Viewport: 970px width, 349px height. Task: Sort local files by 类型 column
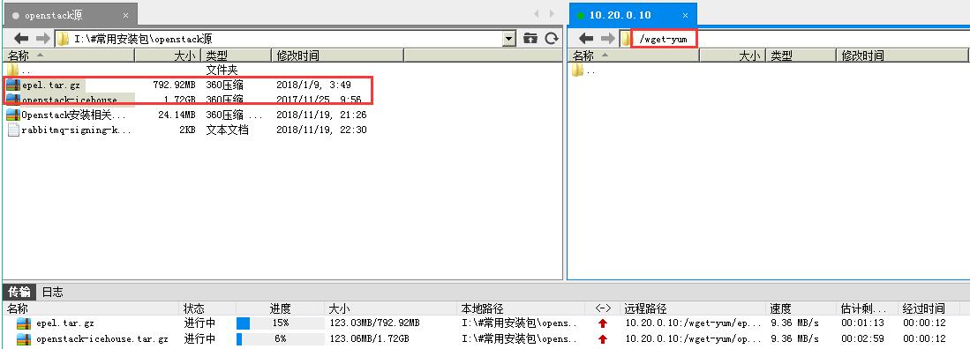237,56
